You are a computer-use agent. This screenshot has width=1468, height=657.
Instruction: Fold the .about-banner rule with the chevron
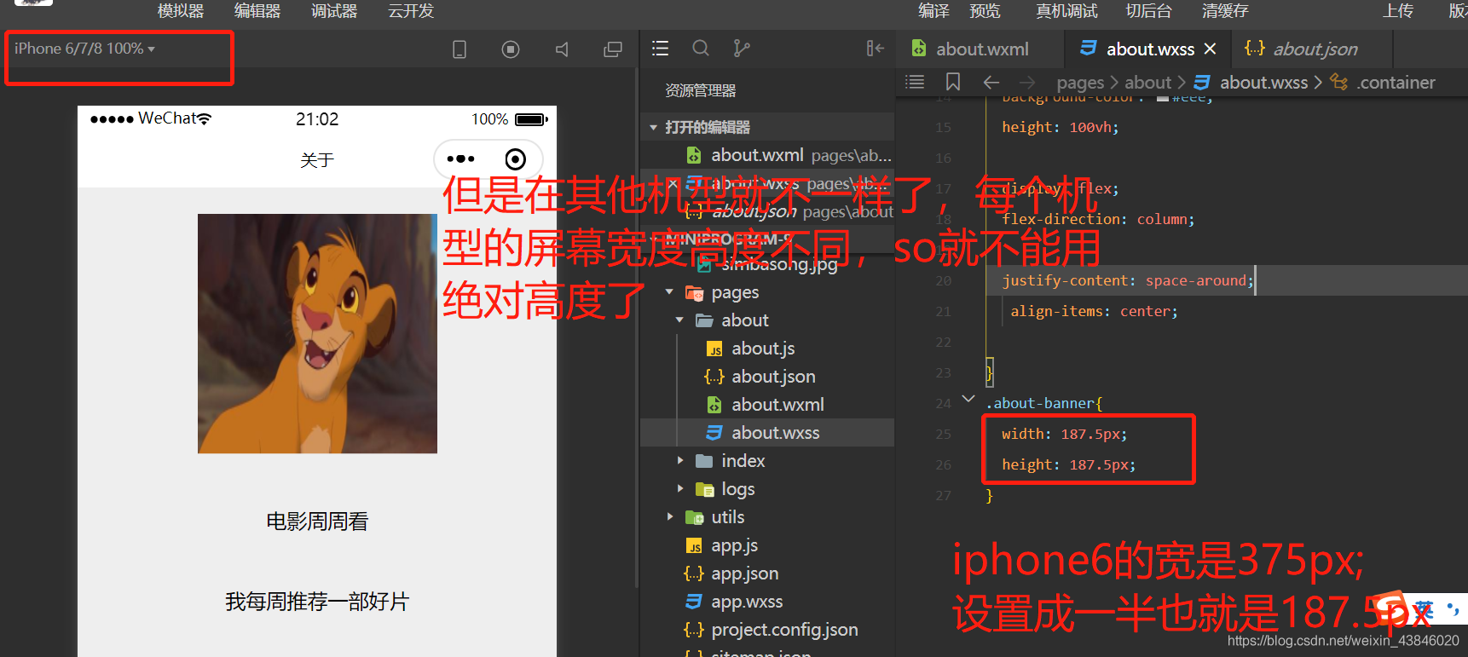[968, 399]
